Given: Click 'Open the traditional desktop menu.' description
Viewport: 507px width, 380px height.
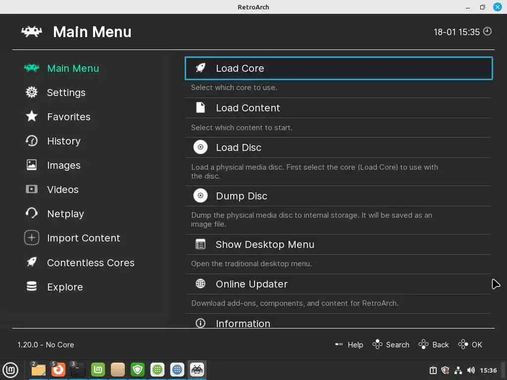Looking at the screenshot, I should coord(251,264).
